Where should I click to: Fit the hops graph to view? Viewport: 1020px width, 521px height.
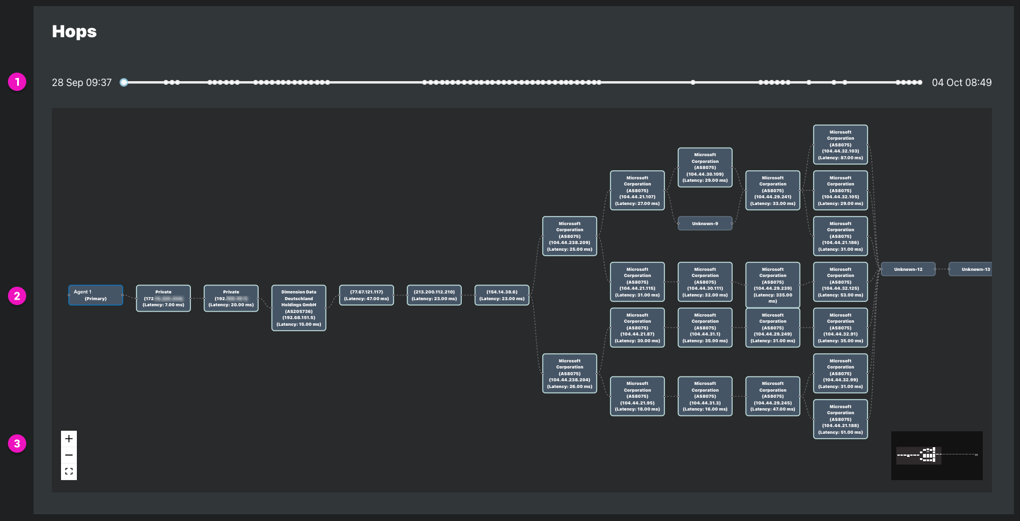69,472
